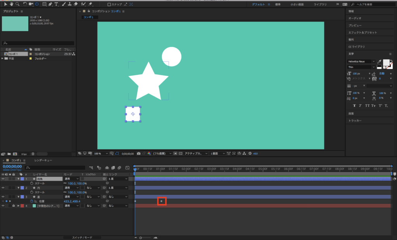Switch to the レンダーキュー tab

point(43,160)
